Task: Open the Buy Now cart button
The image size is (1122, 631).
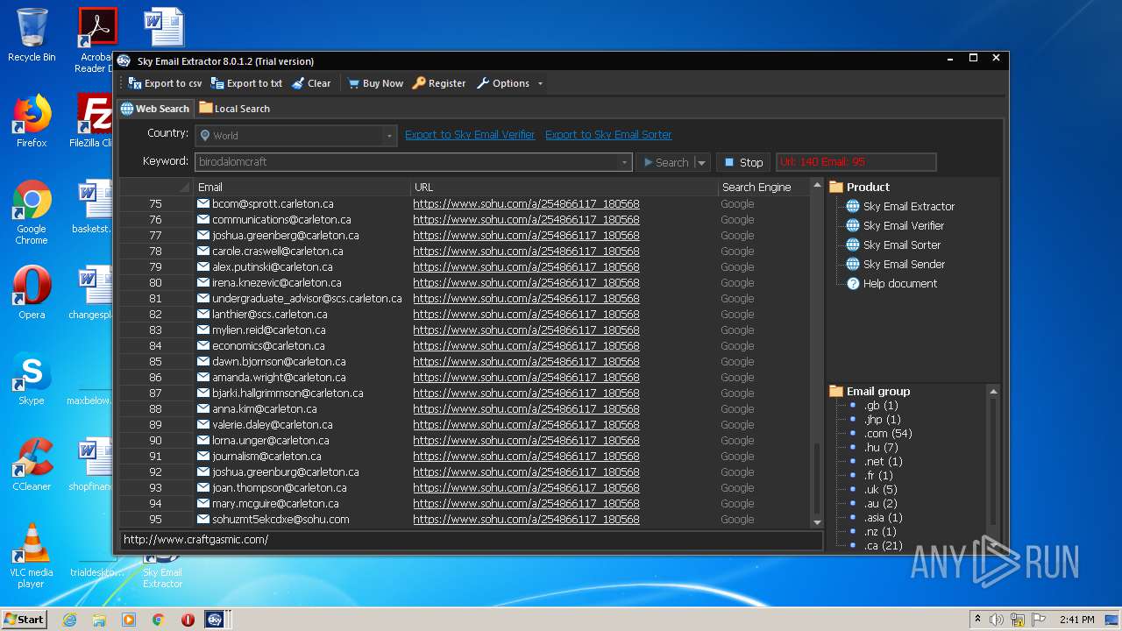Action: pyautogui.click(x=375, y=83)
